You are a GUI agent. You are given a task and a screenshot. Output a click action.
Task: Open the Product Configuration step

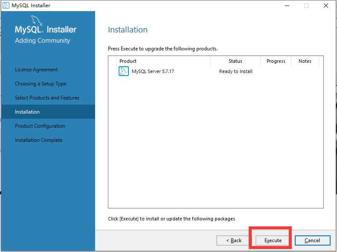pyautogui.click(x=40, y=126)
